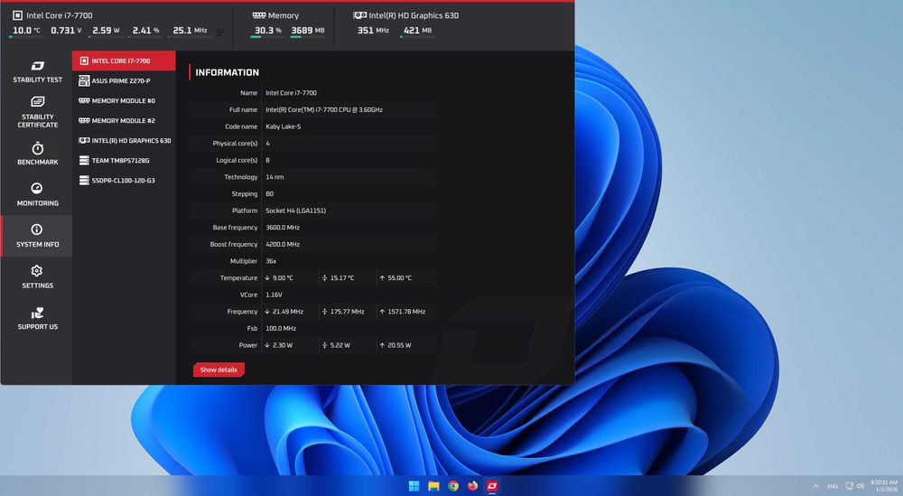Click the 421 MB GPU memory reading
This screenshot has height=496, width=903.
[x=417, y=31]
